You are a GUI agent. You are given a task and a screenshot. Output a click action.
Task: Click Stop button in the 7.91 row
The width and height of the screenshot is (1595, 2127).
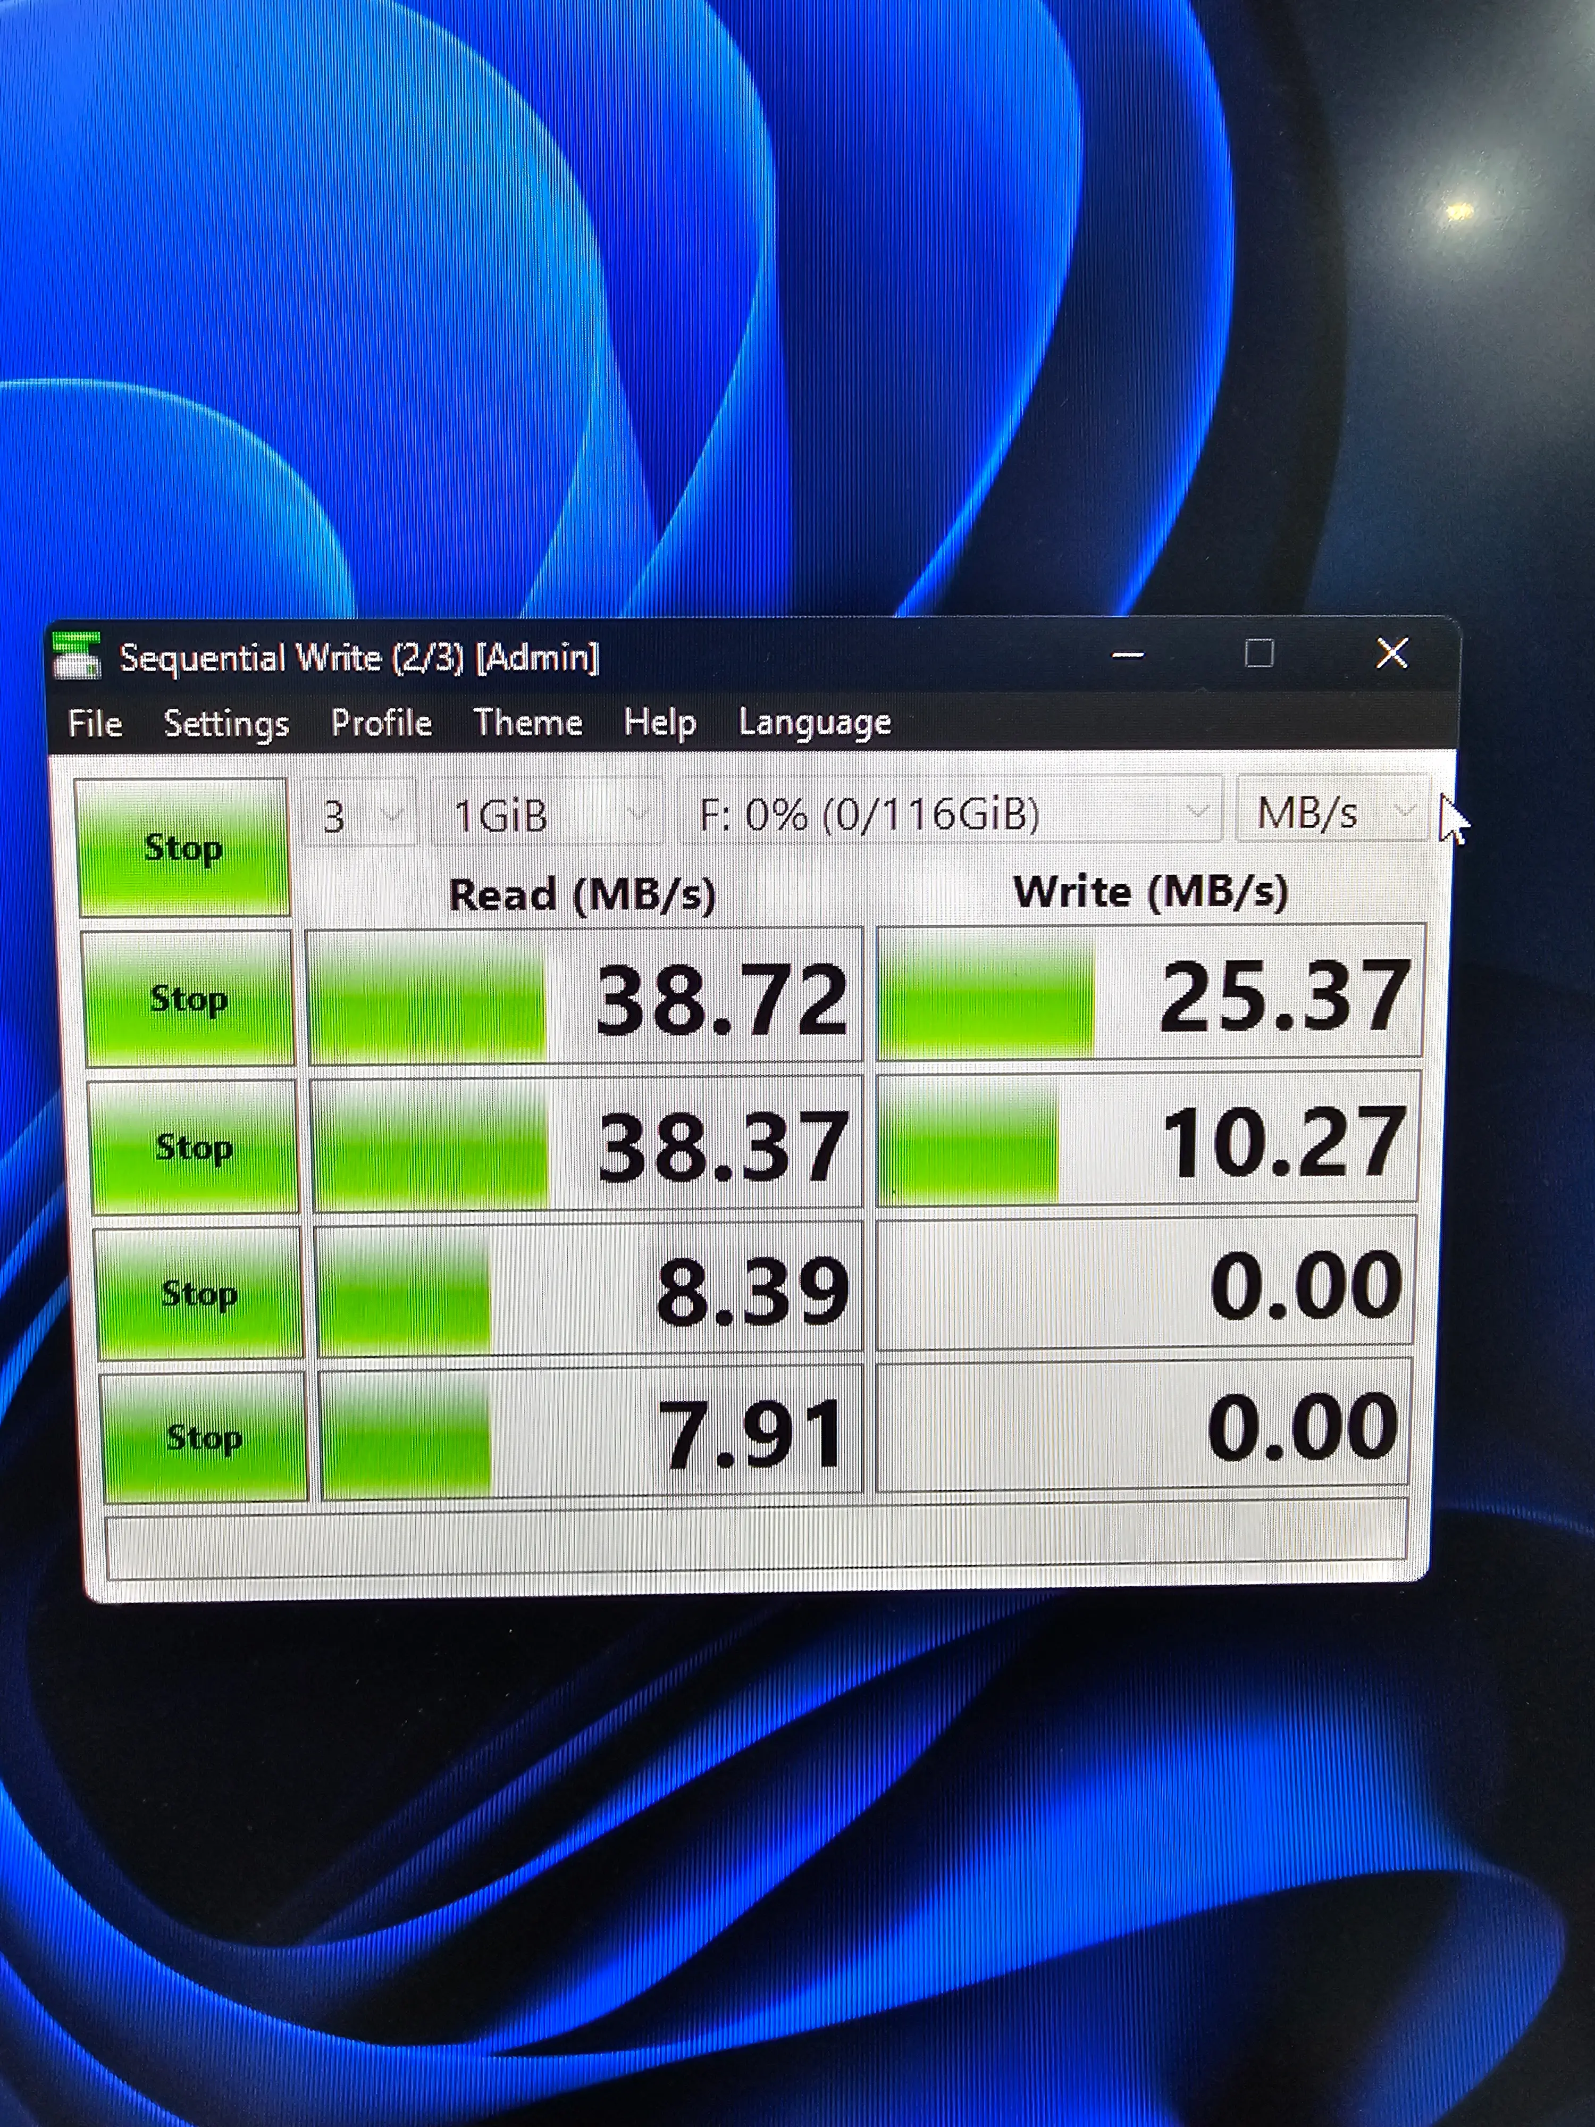[x=204, y=1437]
